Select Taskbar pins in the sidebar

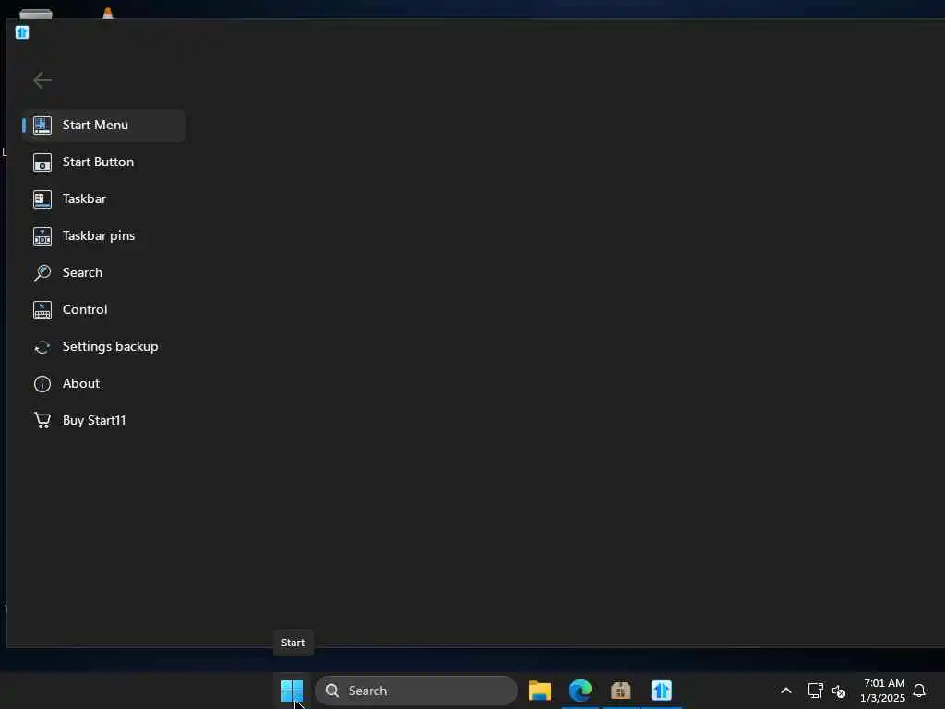point(103,235)
